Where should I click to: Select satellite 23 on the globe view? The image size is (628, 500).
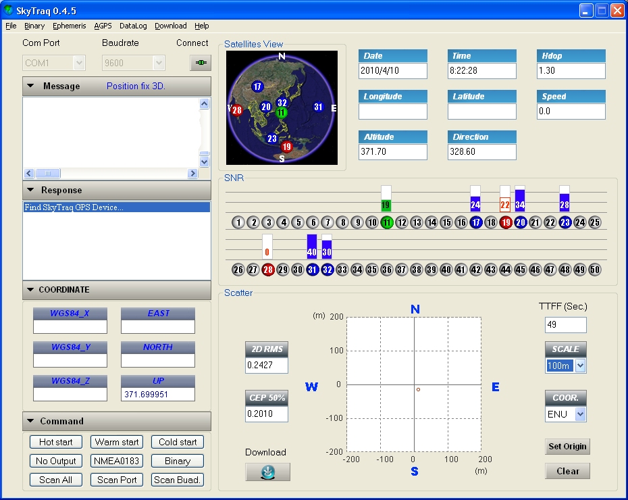[x=272, y=139]
